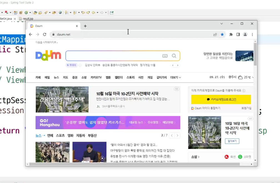Open the Chrome extensions puzzle icon
The image size is (280, 183).
pos(231,34)
